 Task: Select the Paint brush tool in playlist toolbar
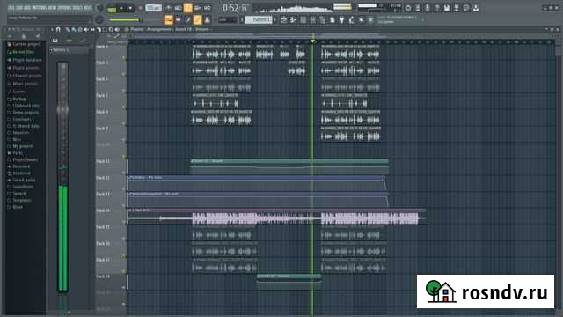pos(74,29)
